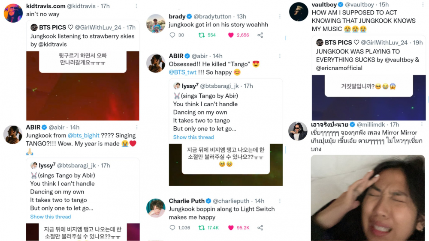Open more options on vaultboy's tweet
Screen dimensions: 429x241
pyautogui.click(x=423, y=4)
